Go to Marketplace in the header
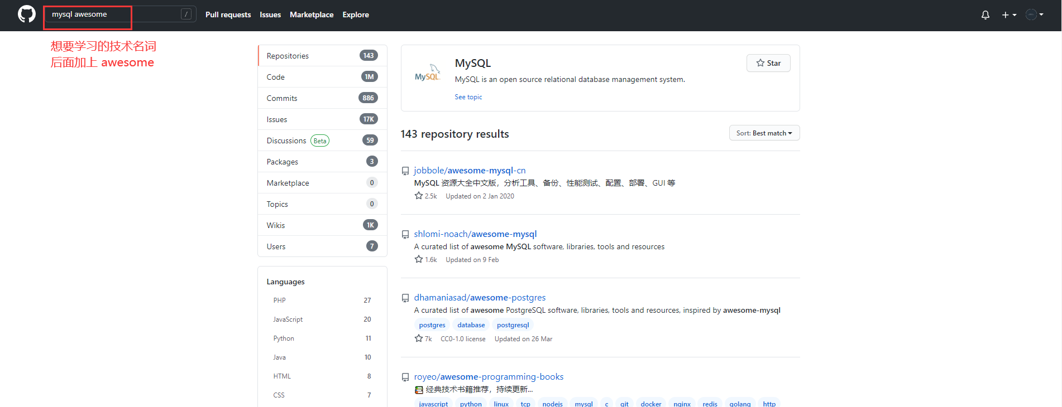 pyautogui.click(x=312, y=14)
